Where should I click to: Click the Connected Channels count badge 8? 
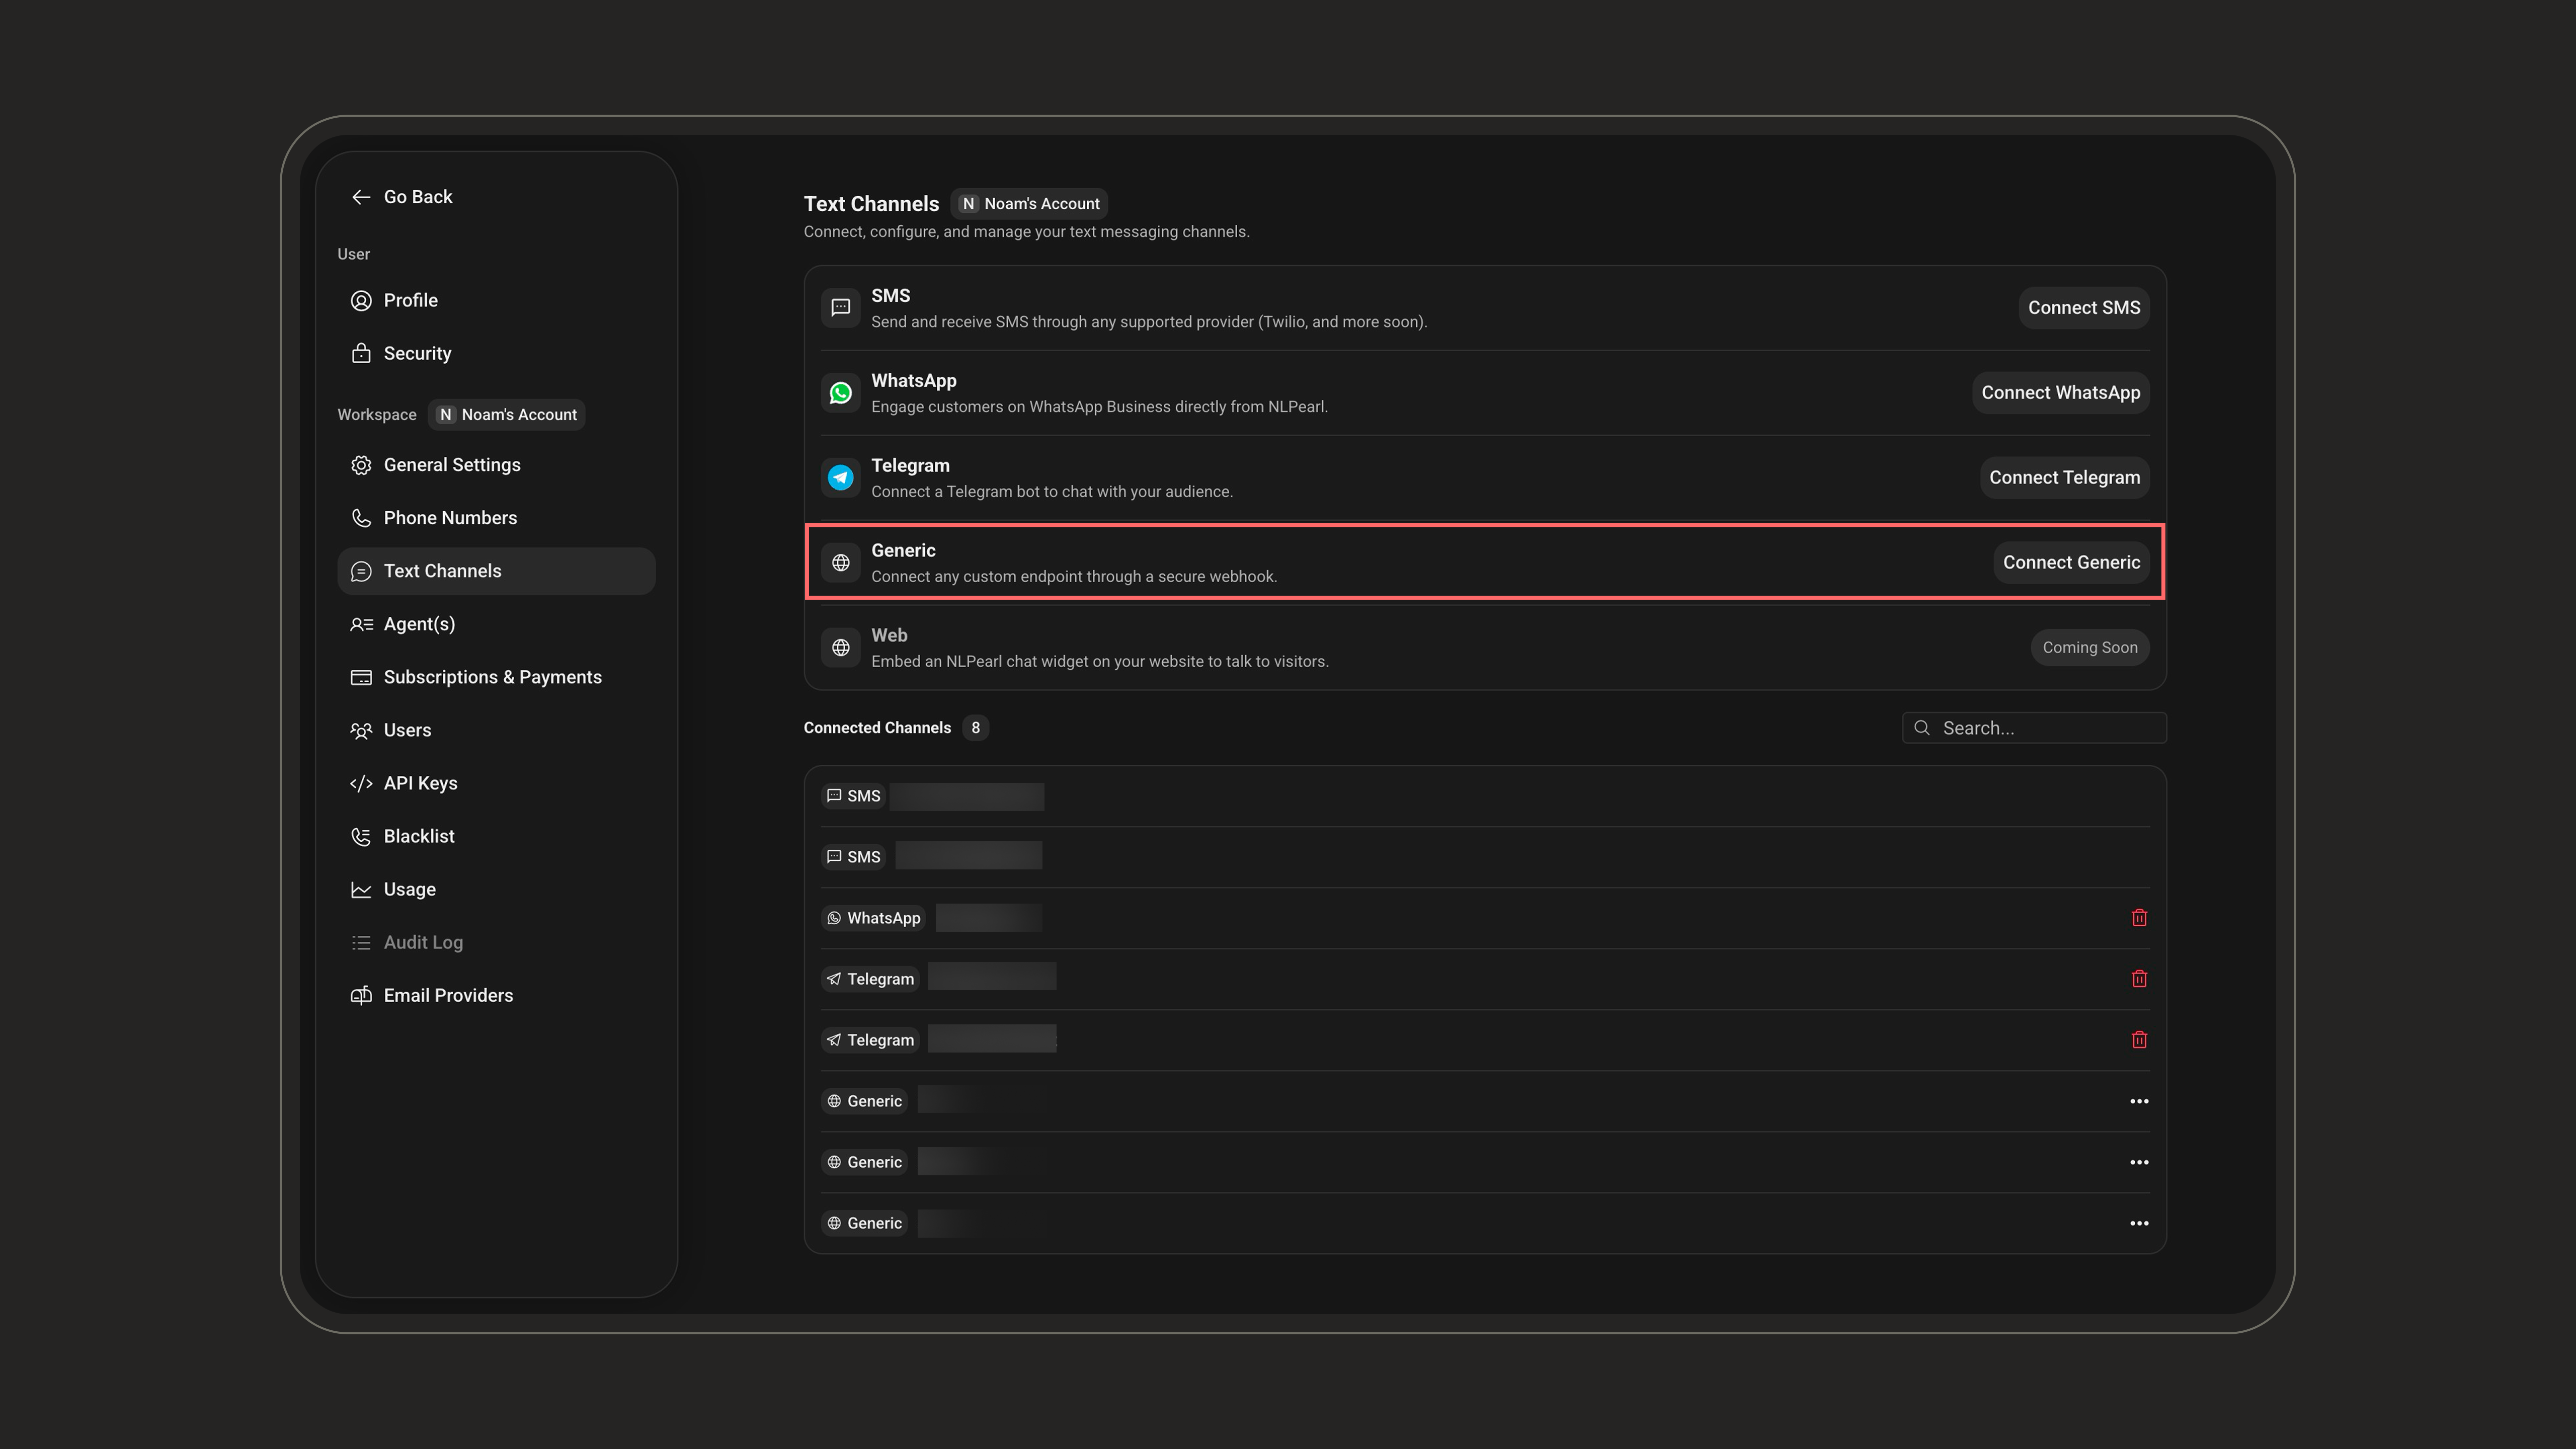coord(975,728)
